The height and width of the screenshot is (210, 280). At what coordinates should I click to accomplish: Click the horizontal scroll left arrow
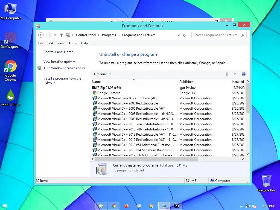point(92,159)
